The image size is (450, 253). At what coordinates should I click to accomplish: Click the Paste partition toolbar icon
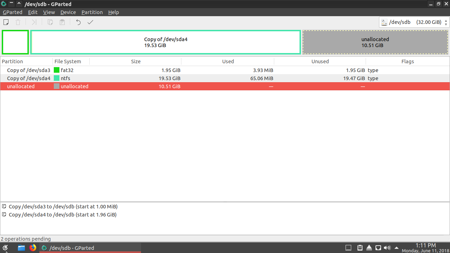(62, 22)
